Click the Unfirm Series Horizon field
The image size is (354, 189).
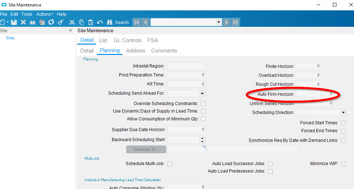[x=315, y=103]
